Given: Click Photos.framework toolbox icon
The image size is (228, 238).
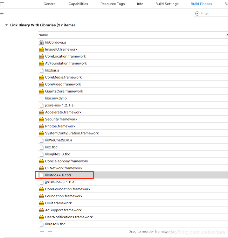Looking at the screenshot, I should coord(41,126).
